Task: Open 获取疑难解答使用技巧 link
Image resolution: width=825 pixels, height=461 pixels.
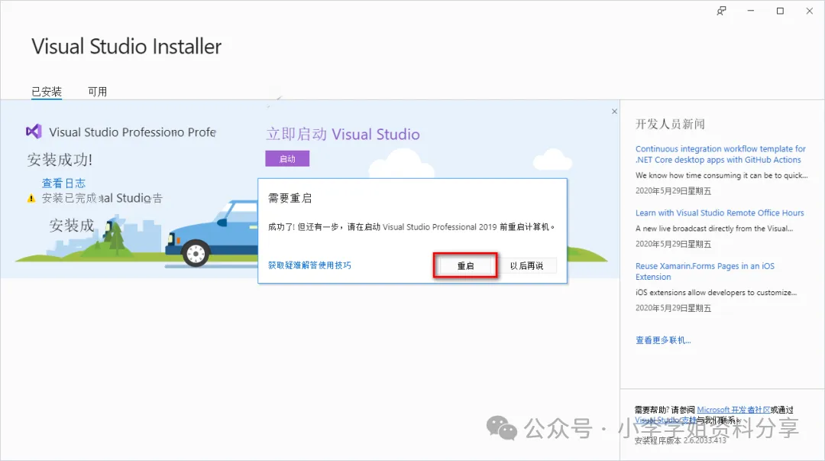Action: coord(309,265)
